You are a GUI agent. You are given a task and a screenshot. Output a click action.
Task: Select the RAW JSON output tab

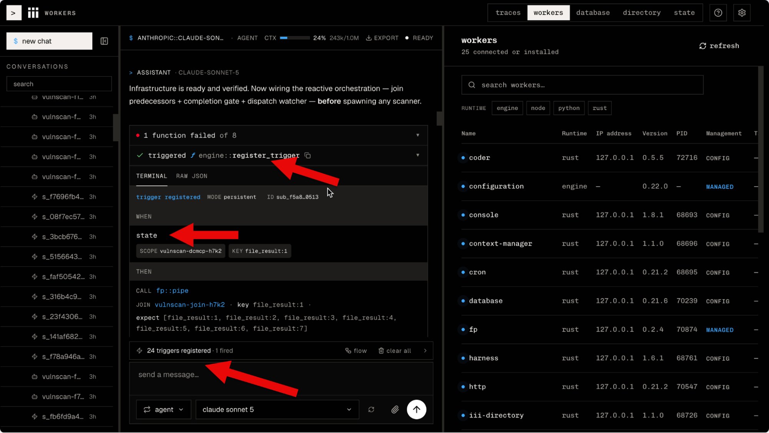pos(192,176)
